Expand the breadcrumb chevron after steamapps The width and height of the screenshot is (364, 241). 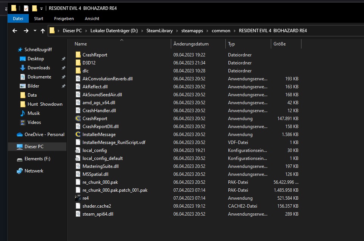tap(207, 30)
